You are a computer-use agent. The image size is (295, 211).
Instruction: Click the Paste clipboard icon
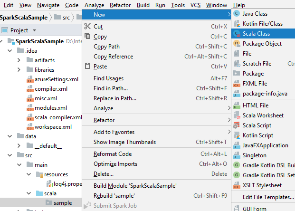(87, 66)
